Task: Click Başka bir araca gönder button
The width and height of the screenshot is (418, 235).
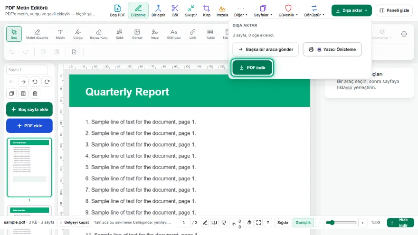Action: click(x=265, y=49)
